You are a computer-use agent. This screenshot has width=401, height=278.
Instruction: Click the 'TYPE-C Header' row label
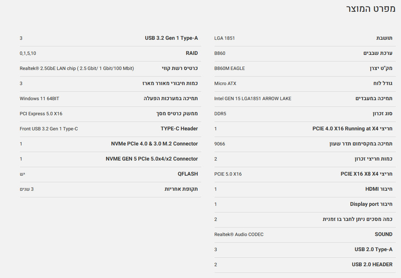point(179,129)
